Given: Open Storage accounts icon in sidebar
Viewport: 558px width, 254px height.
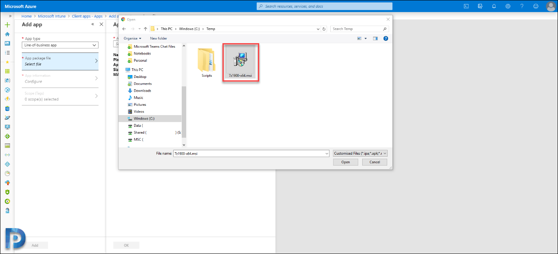Looking at the screenshot, I should click(7, 145).
